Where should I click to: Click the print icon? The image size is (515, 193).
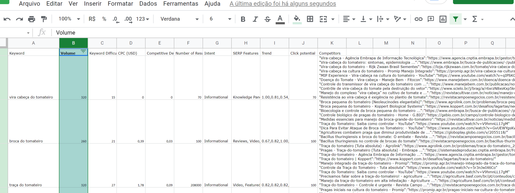tap(32, 19)
